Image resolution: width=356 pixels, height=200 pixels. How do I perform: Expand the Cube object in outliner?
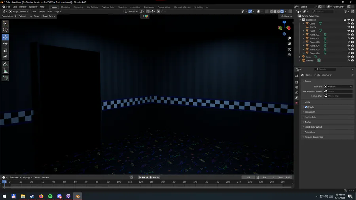click(x=303, y=23)
